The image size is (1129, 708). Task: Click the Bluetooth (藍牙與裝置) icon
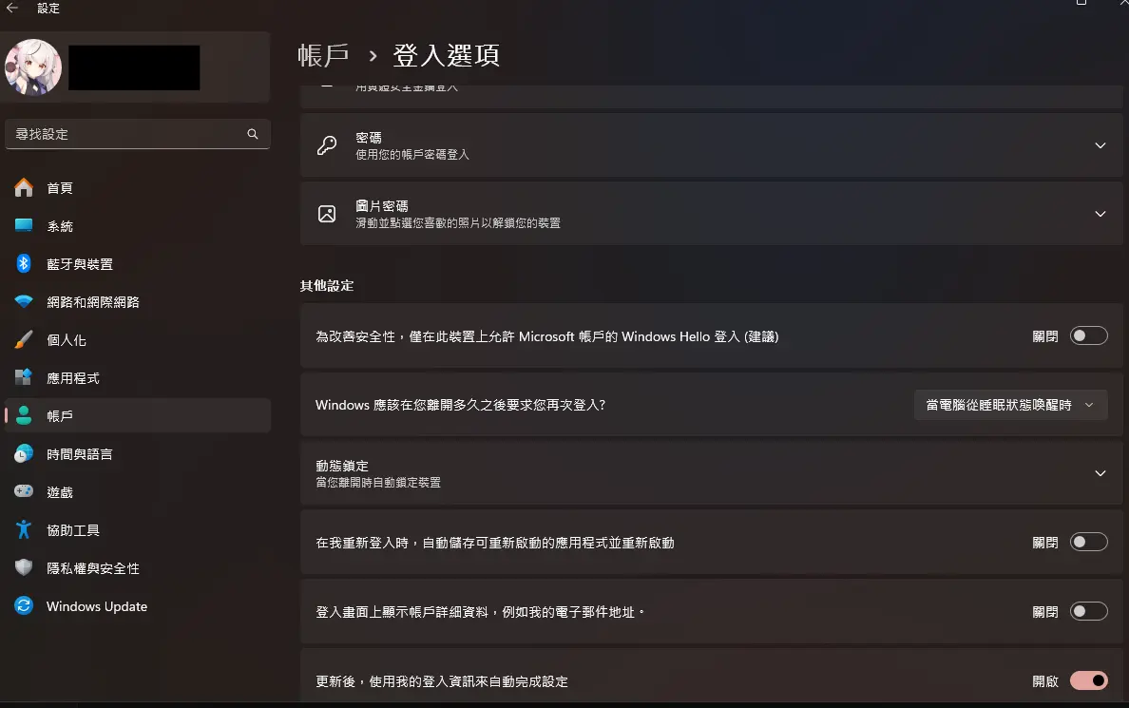pyautogui.click(x=25, y=264)
